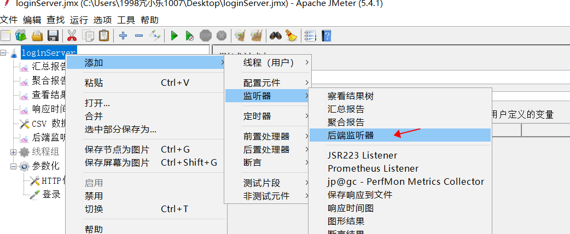Open the 运行 menu
This screenshot has width=570, height=234.
click(79, 20)
